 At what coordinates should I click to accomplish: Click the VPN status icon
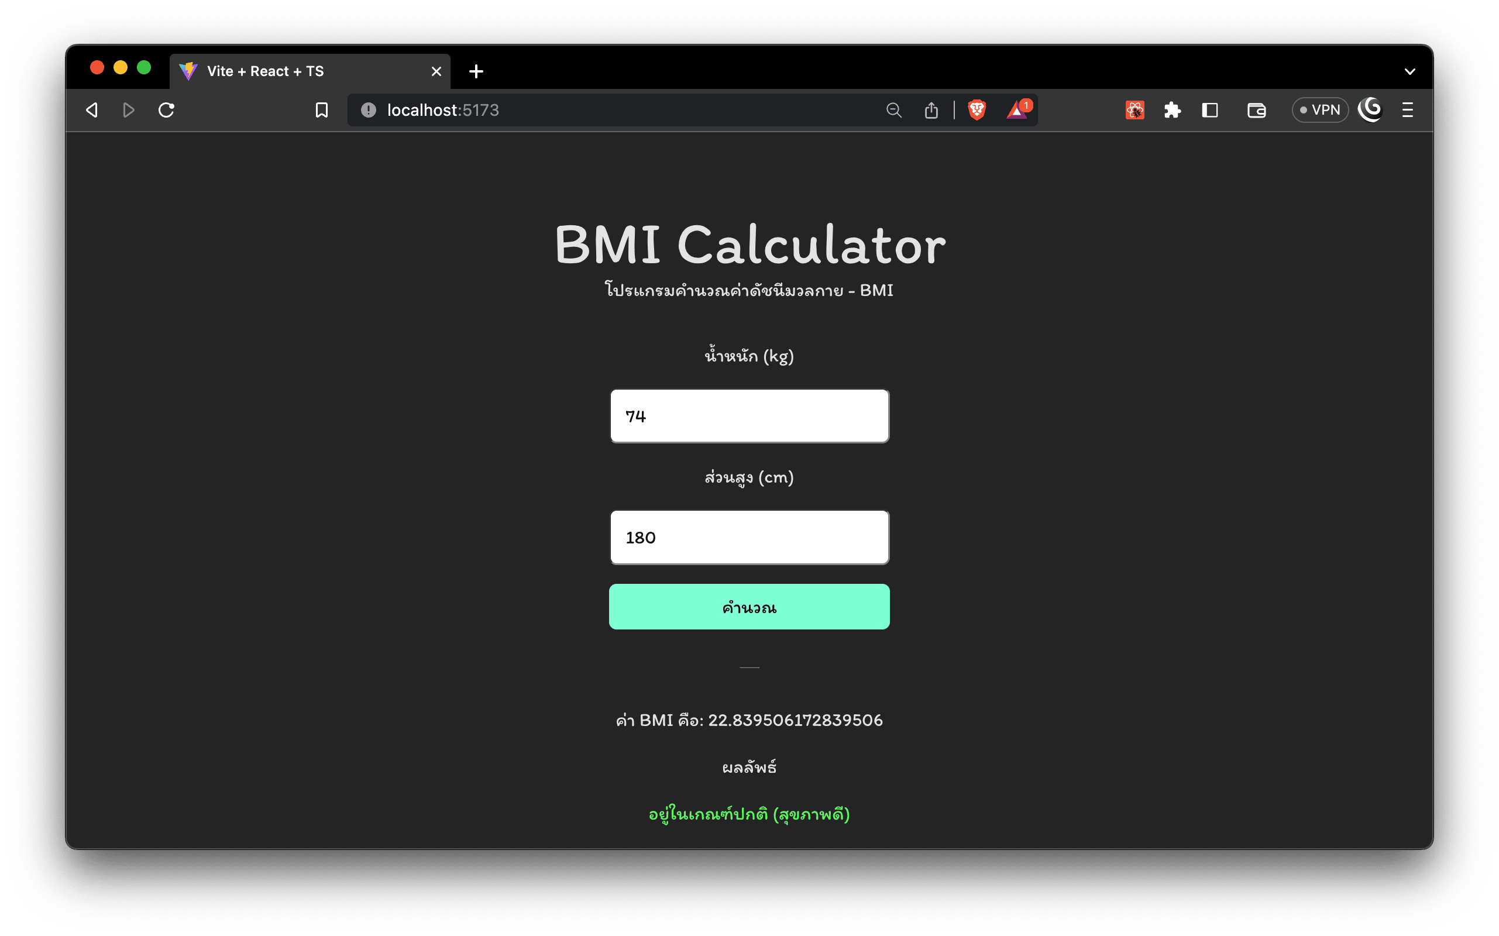click(1319, 110)
